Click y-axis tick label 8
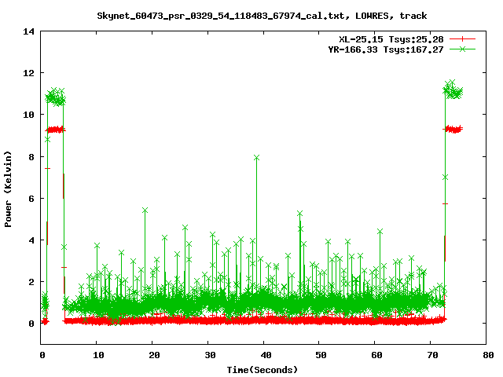Viewport: 503px width, 377px height. pyautogui.click(x=31, y=157)
